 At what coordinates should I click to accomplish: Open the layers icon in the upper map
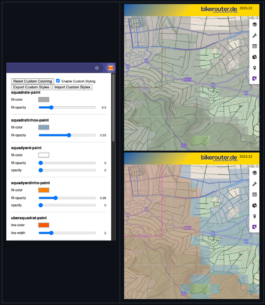pos(255,25)
